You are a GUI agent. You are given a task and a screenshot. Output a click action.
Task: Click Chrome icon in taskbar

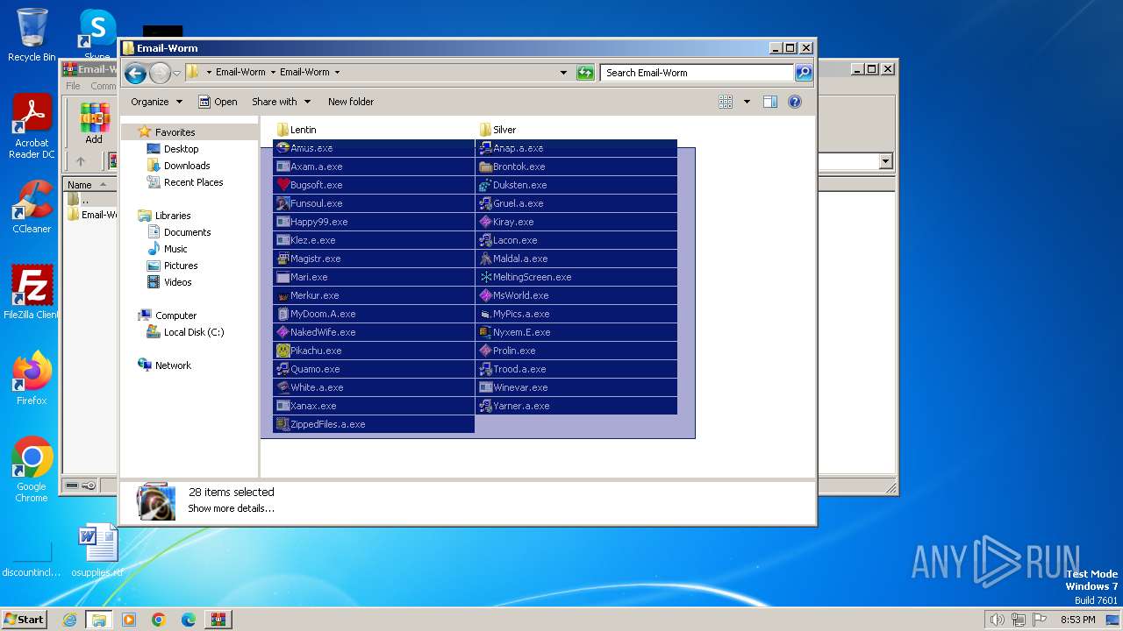click(x=159, y=620)
